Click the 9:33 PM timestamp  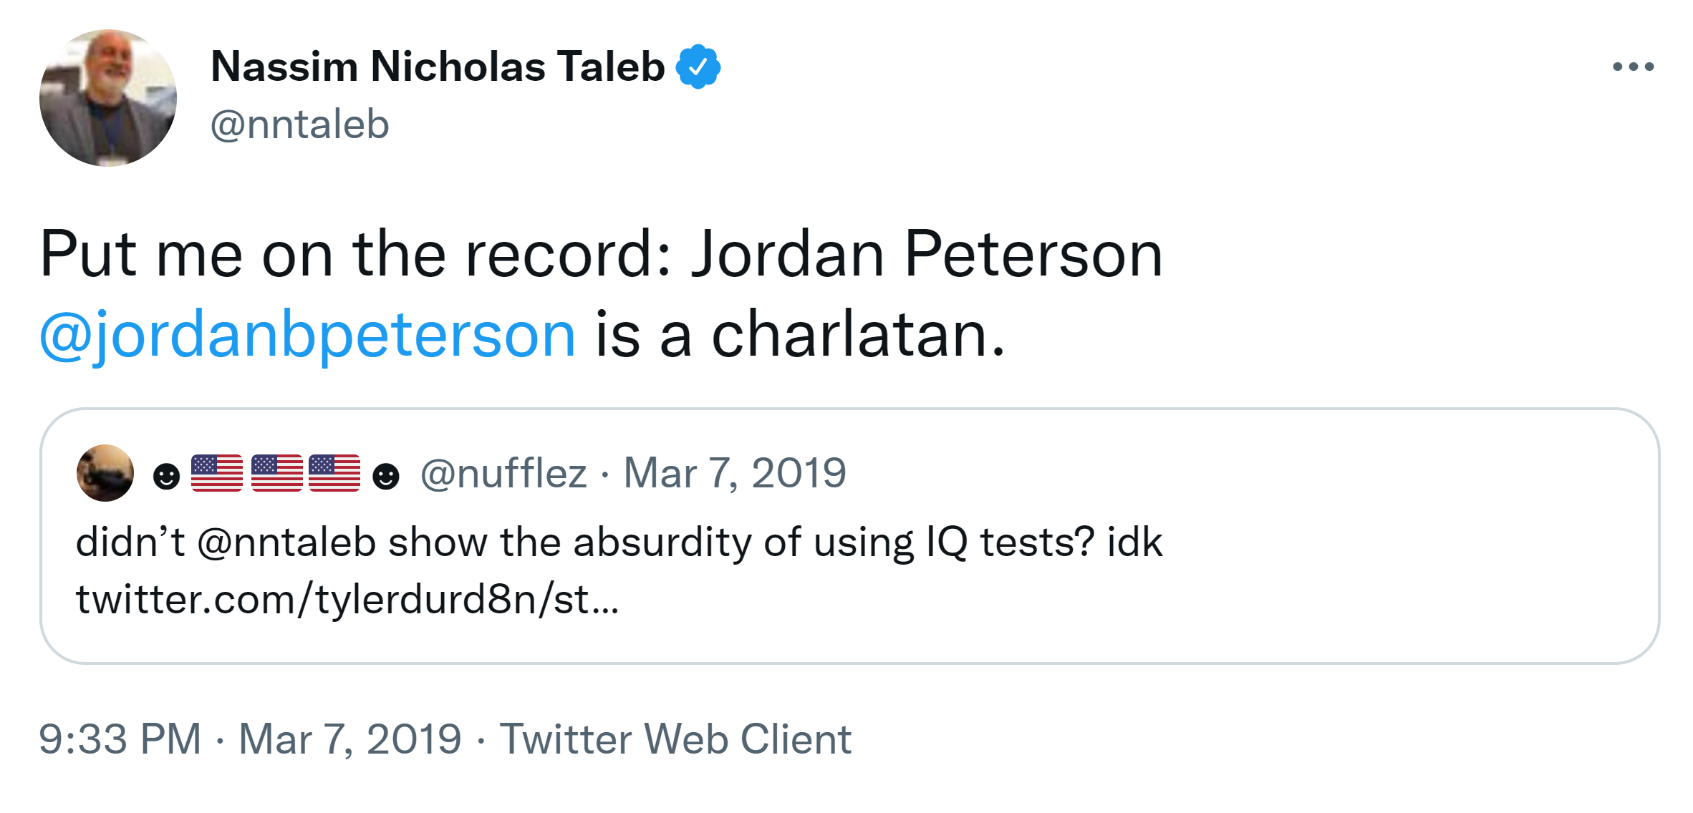point(120,739)
